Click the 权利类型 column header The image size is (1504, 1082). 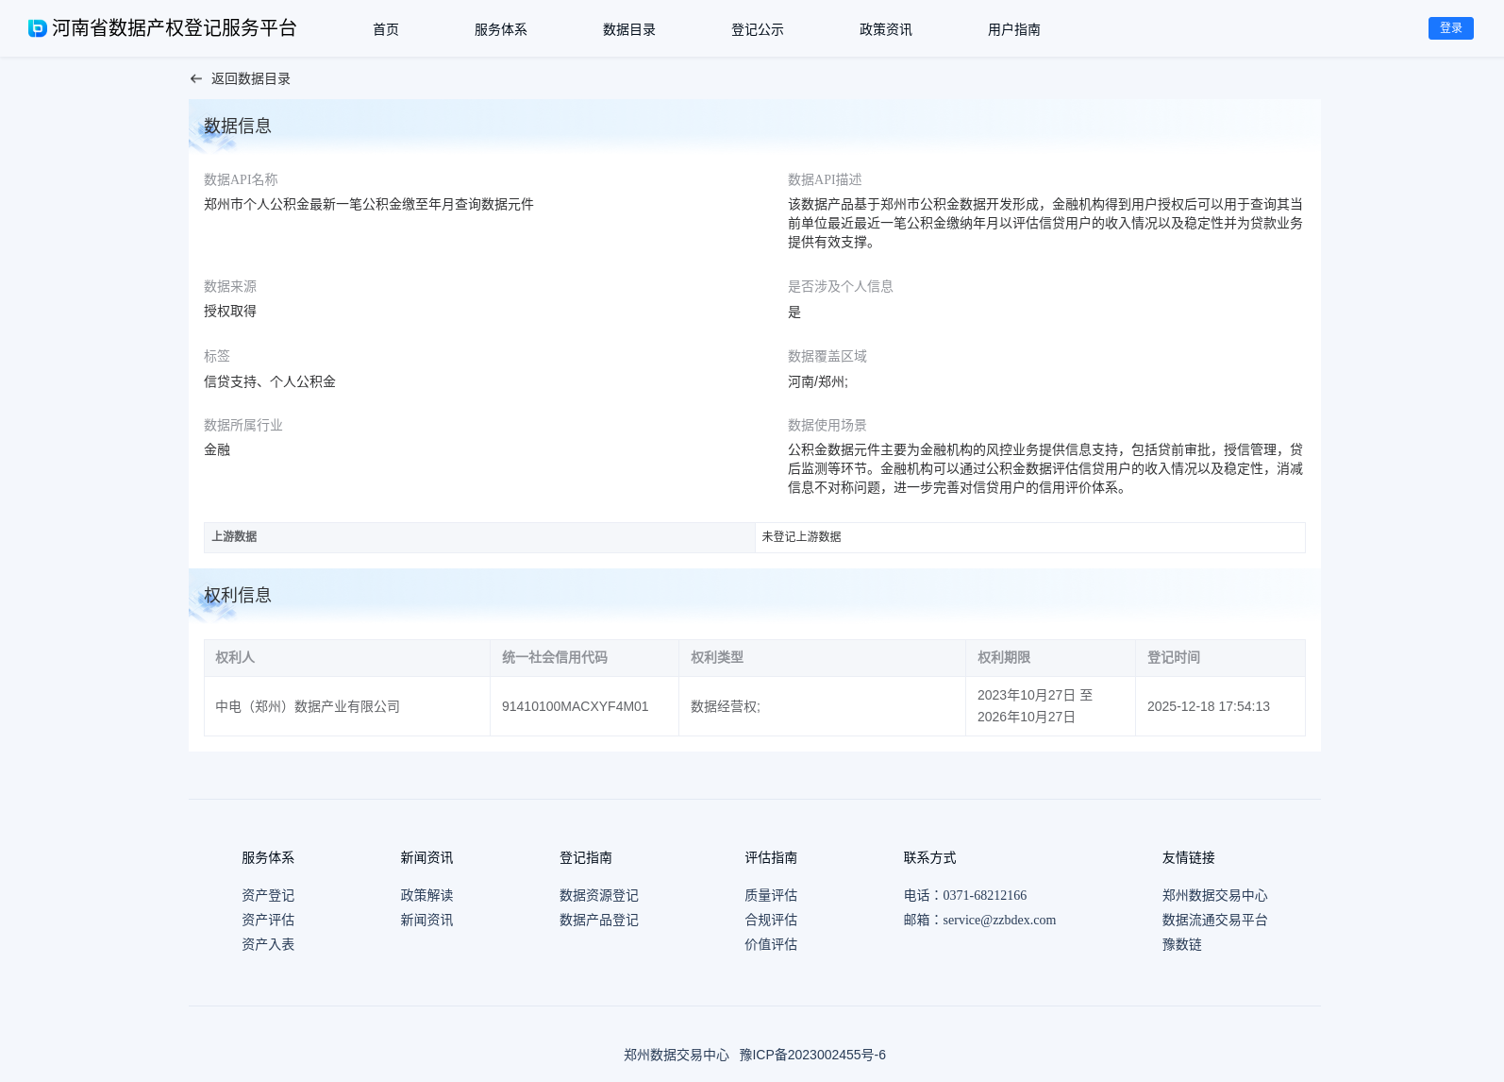point(822,658)
